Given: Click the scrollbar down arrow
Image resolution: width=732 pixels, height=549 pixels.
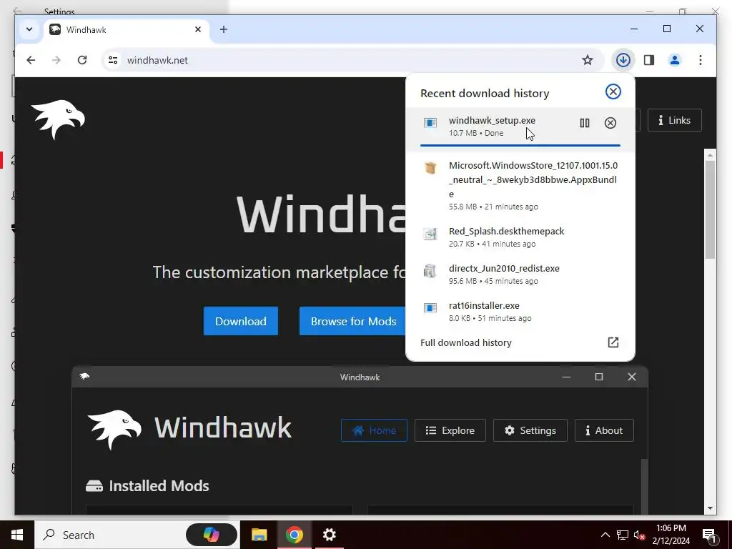Looking at the screenshot, I should [x=710, y=508].
